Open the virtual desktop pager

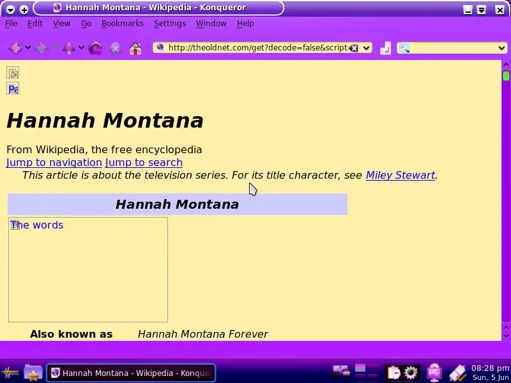pyautogui.click(x=367, y=372)
